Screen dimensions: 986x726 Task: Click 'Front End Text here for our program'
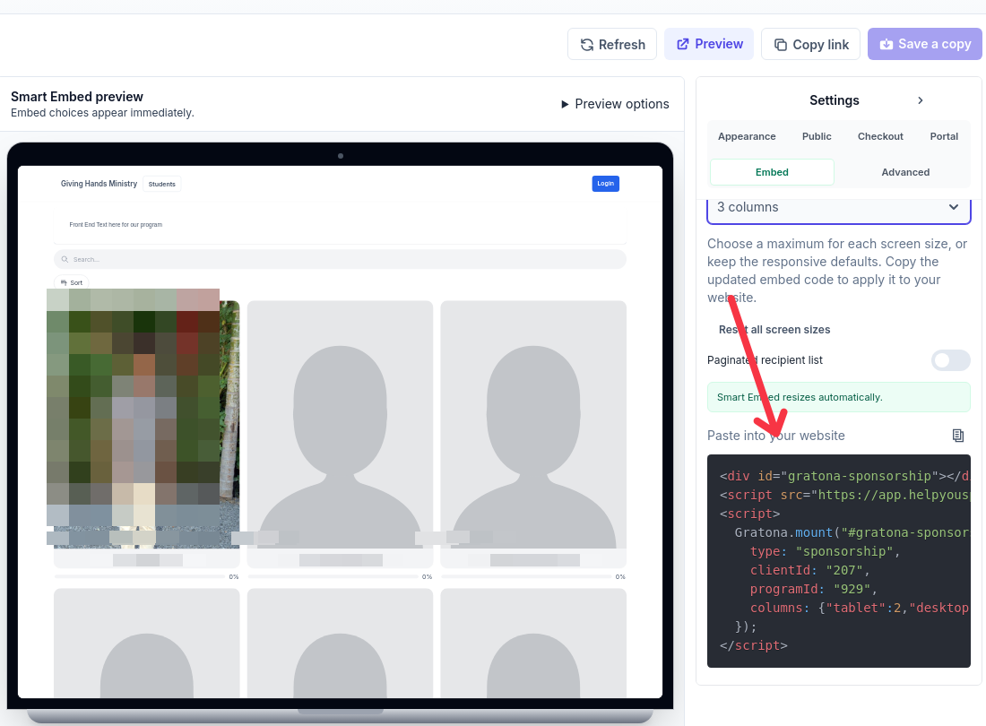[116, 224]
